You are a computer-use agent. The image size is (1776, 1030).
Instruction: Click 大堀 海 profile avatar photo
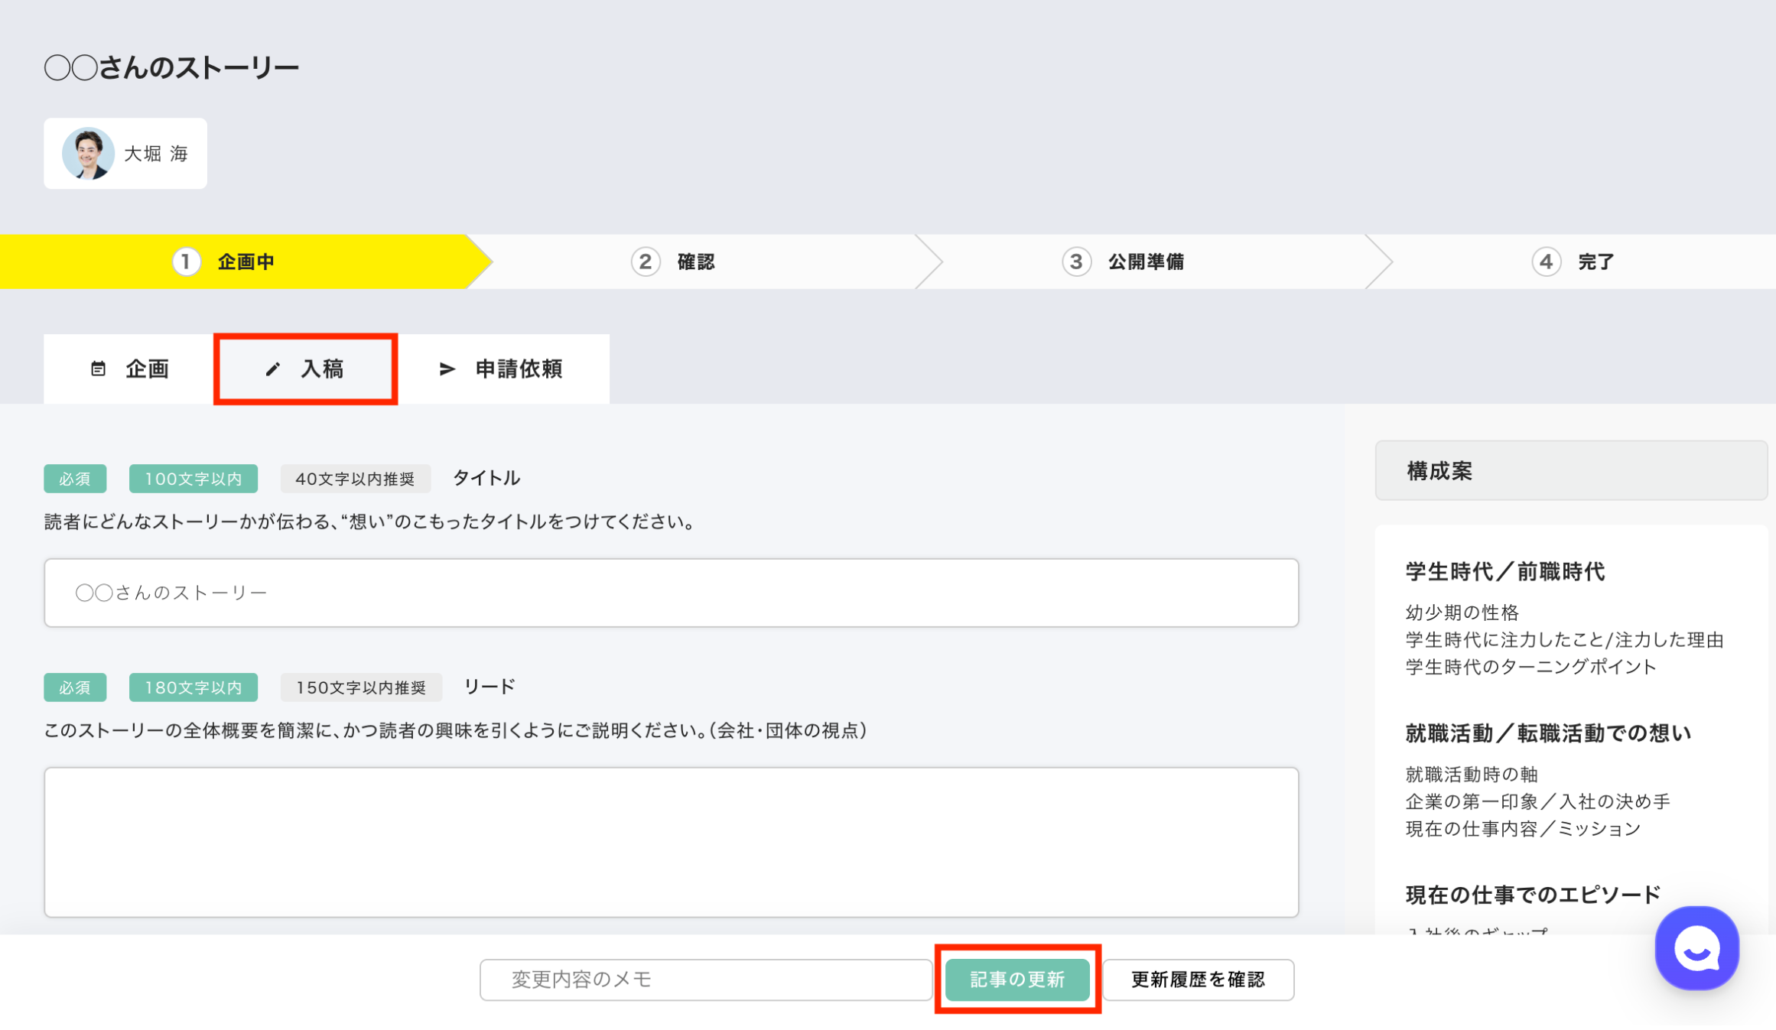click(x=88, y=153)
